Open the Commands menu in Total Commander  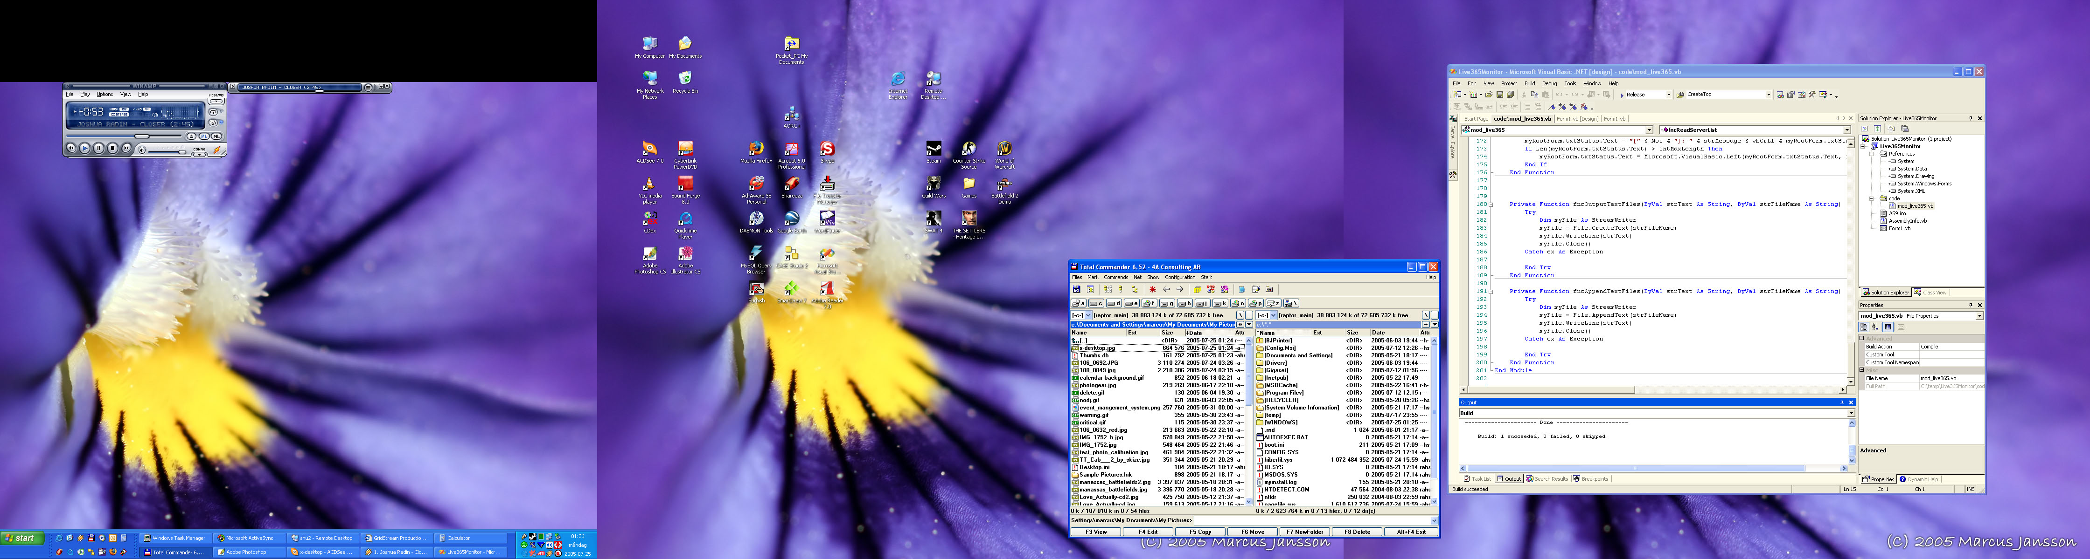coord(1115,277)
